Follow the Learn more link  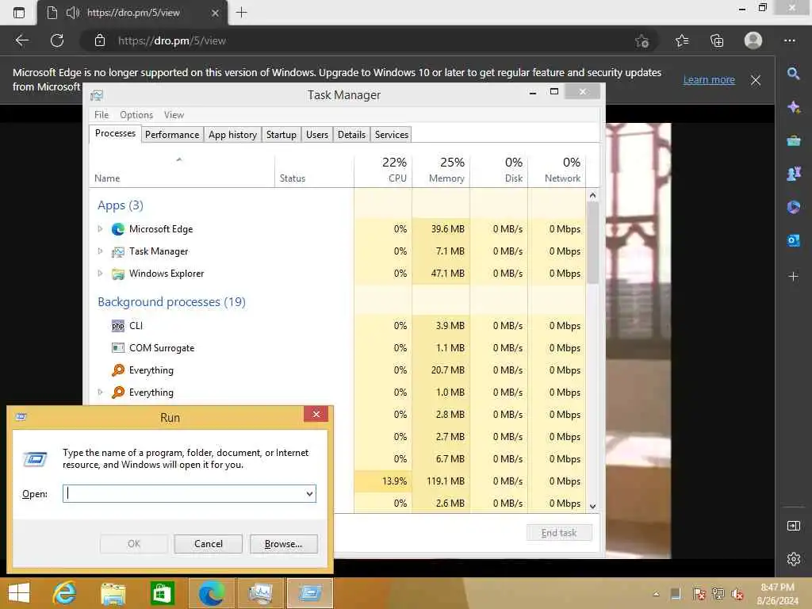pyautogui.click(x=708, y=80)
